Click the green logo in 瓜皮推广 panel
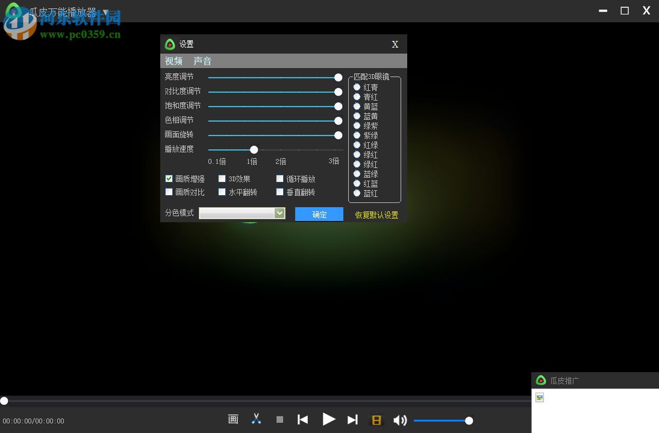The image size is (659, 433). (x=541, y=381)
